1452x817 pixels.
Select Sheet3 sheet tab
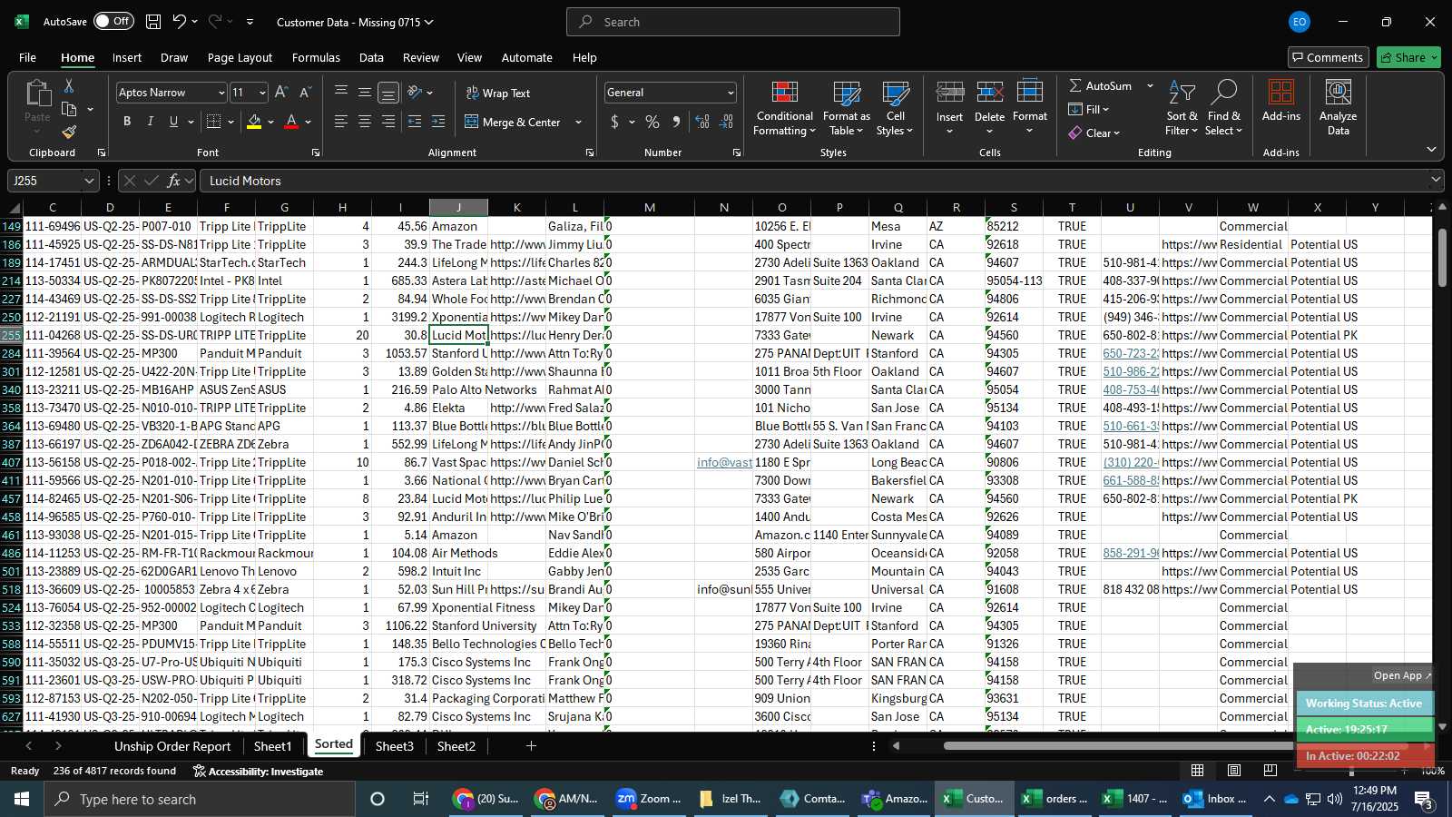tap(395, 746)
